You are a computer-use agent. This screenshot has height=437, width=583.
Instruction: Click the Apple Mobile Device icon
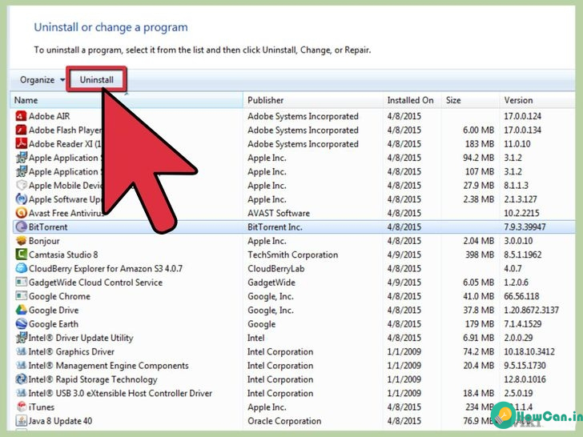point(21,185)
